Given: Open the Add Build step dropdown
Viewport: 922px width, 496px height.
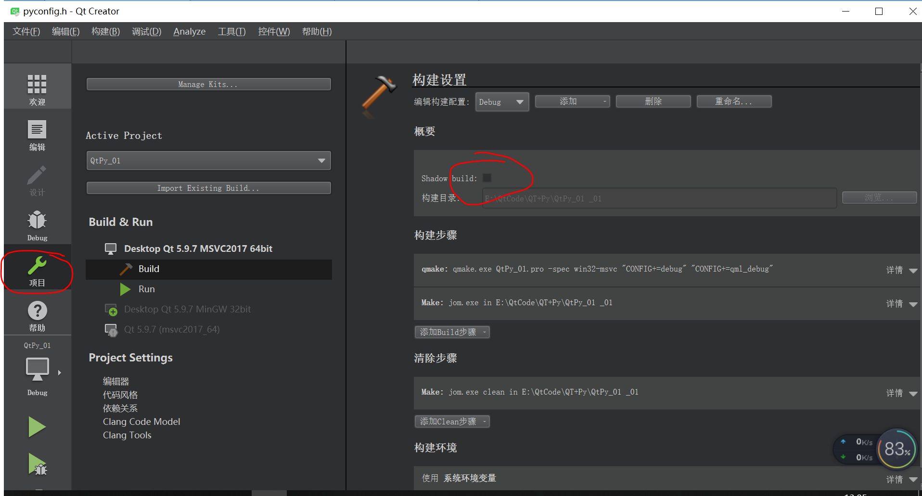Looking at the screenshot, I should point(452,332).
